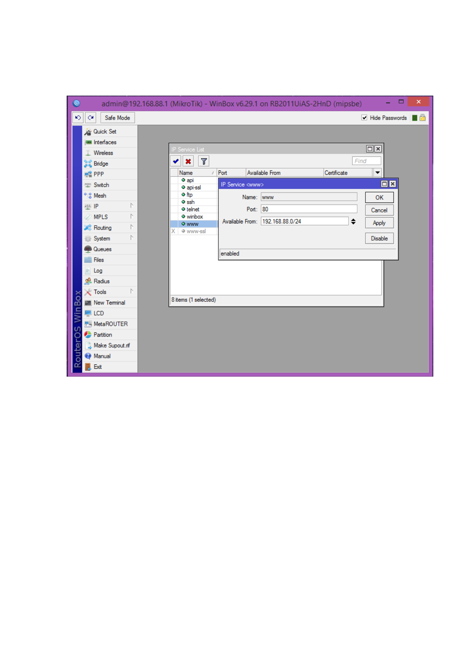
Task: Select the ftp service row
Action: point(194,195)
